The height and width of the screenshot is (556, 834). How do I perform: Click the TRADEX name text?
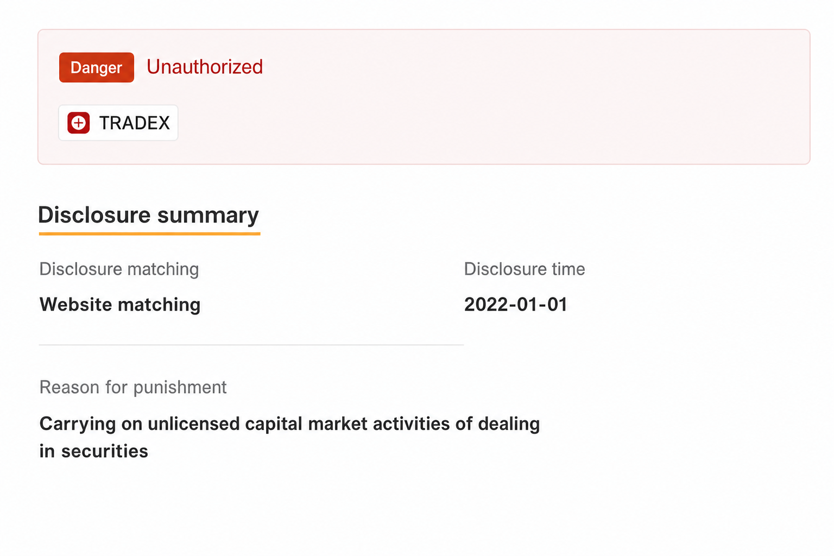pos(135,123)
